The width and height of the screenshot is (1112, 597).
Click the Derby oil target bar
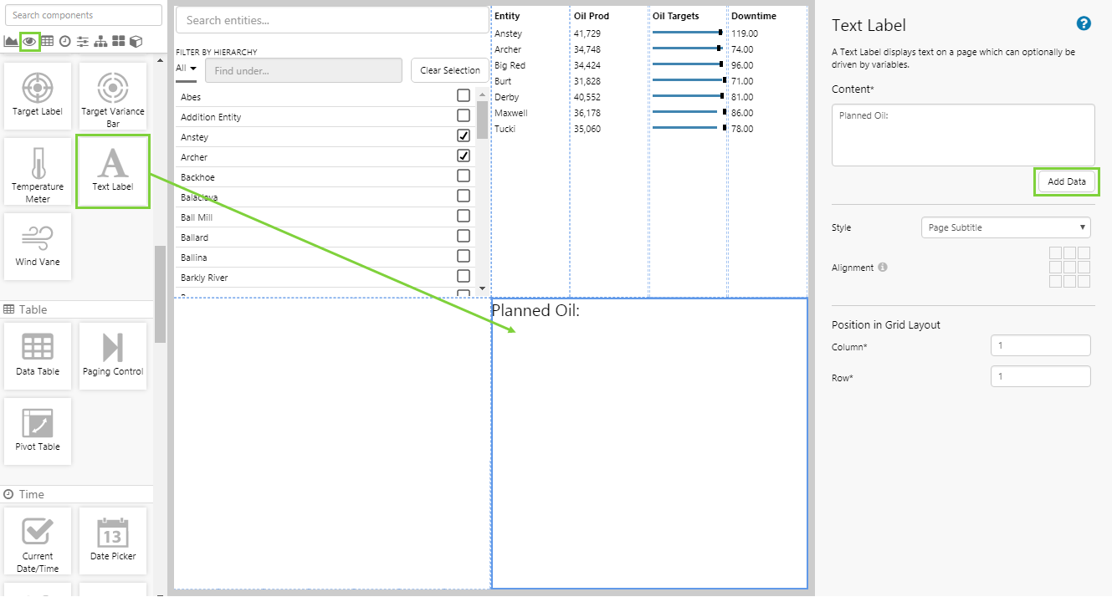tap(688, 96)
